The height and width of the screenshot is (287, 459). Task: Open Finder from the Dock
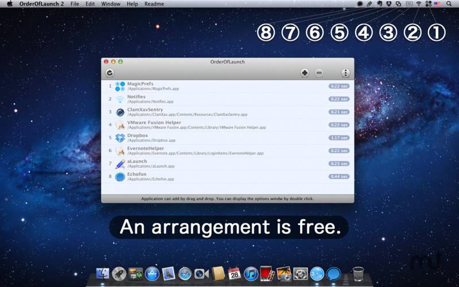pyautogui.click(x=103, y=274)
